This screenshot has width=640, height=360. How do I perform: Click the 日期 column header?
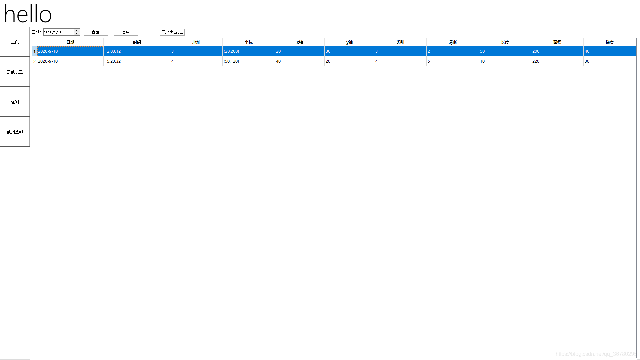(70, 42)
